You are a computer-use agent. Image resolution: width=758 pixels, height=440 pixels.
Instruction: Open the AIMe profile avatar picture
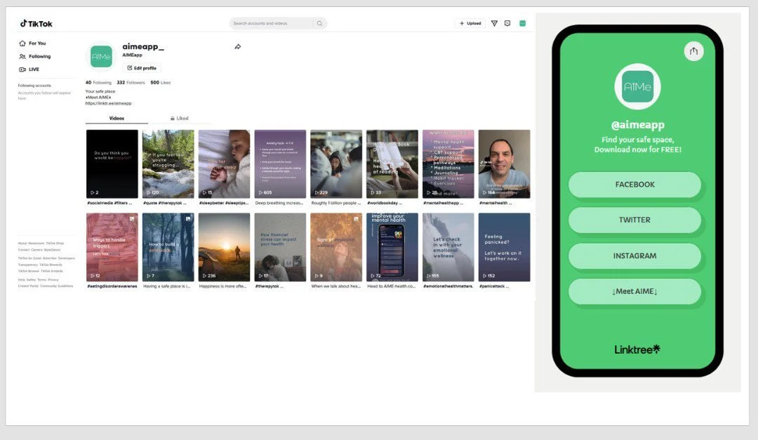tap(100, 57)
